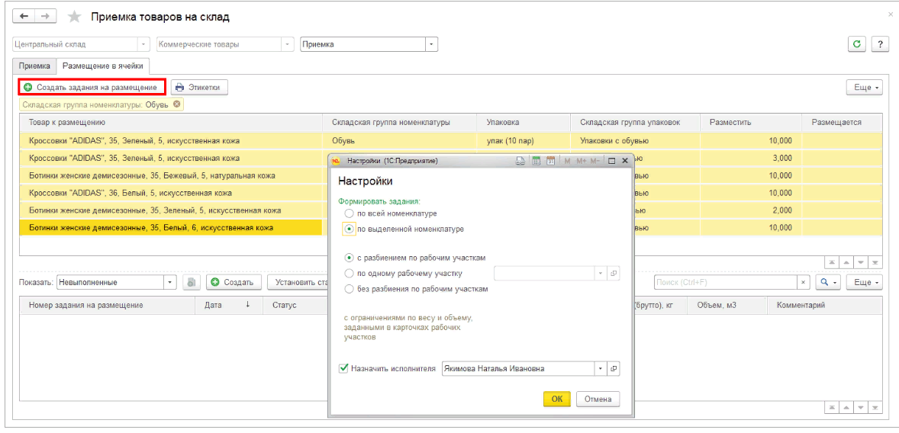Choose 'по одному рабочему участку' radio option
The image size is (899, 433).
350,273
